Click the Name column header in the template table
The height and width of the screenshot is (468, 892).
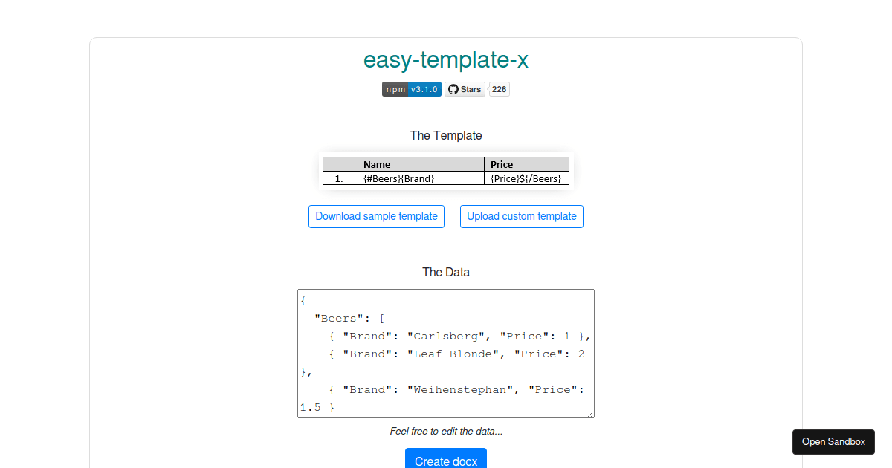point(377,164)
